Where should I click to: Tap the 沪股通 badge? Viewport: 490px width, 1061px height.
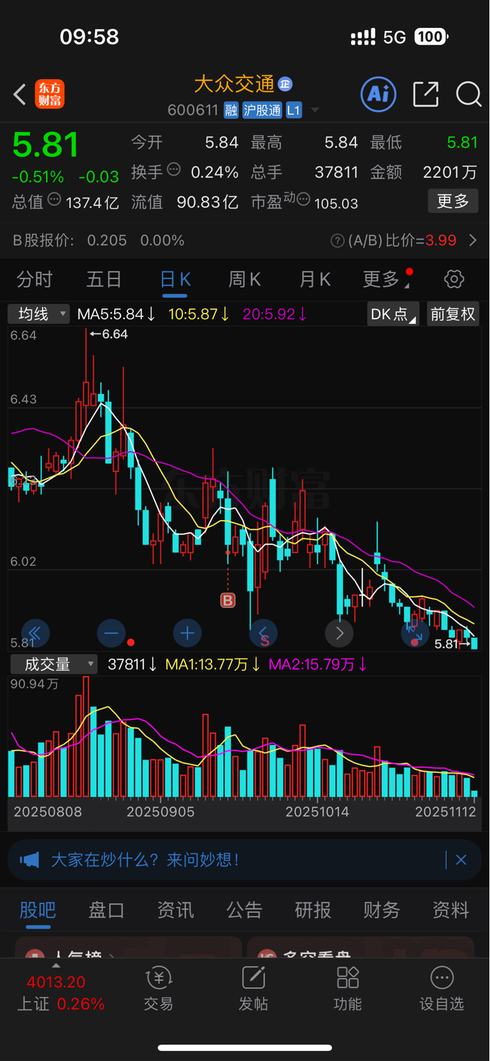[x=262, y=110]
